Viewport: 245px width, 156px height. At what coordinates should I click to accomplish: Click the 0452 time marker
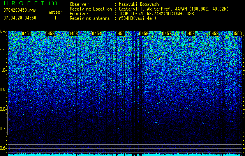(x=50, y=34)
